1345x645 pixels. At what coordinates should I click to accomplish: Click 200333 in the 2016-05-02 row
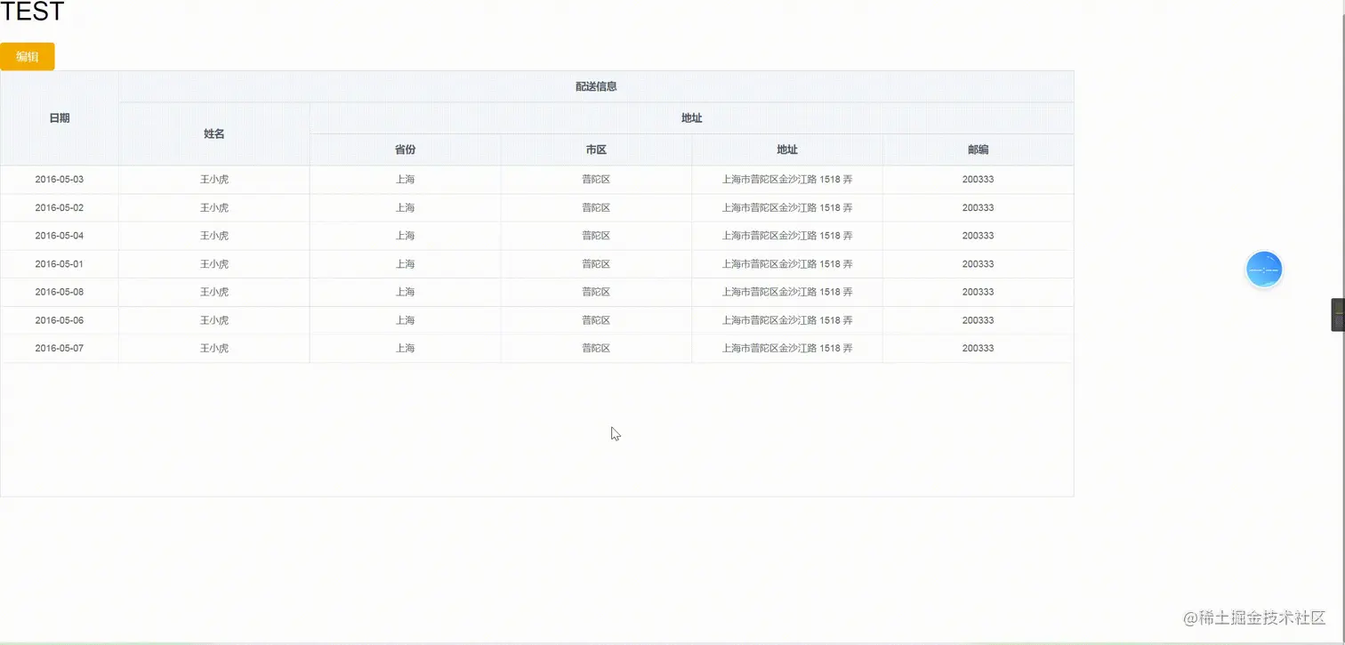tap(978, 207)
